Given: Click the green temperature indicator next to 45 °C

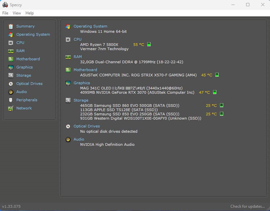Looking at the screenshot, I should tap(217, 75).
